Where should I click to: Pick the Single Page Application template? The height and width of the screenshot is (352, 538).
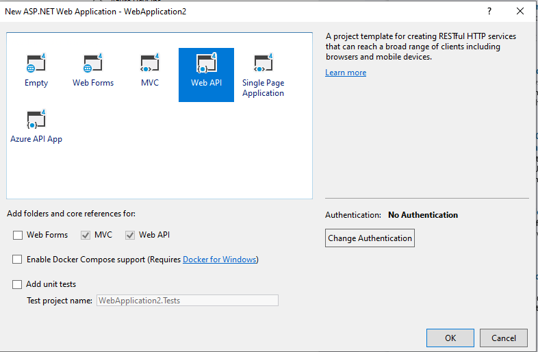[263, 74]
